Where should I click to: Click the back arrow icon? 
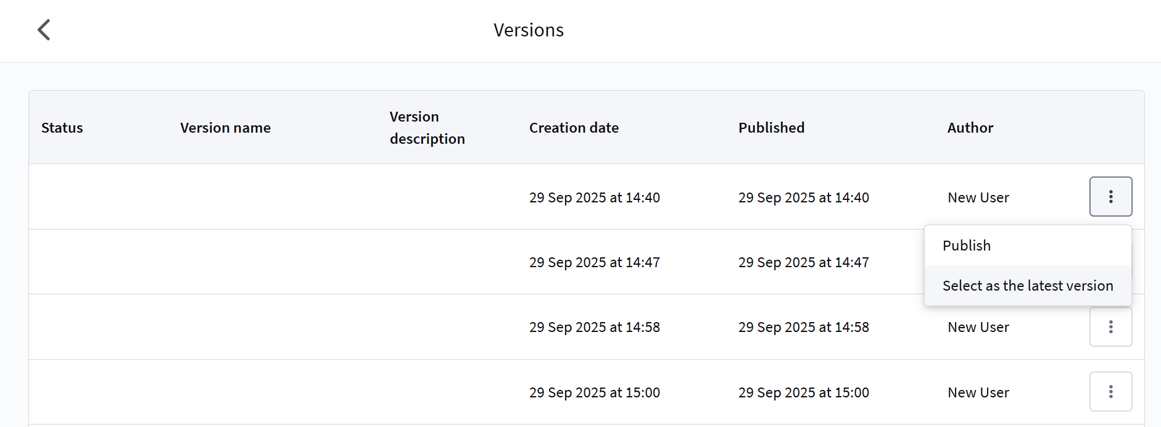point(44,30)
